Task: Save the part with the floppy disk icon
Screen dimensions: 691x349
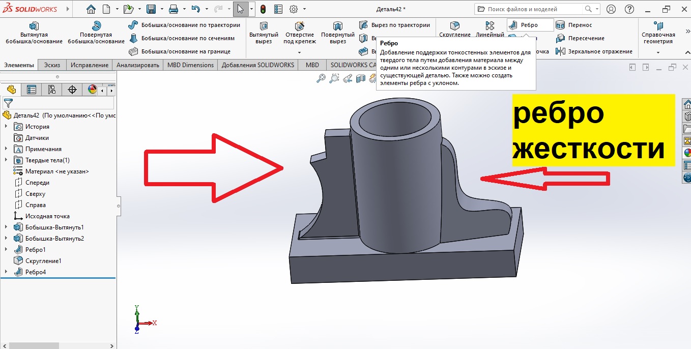Action: click(x=151, y=9)
